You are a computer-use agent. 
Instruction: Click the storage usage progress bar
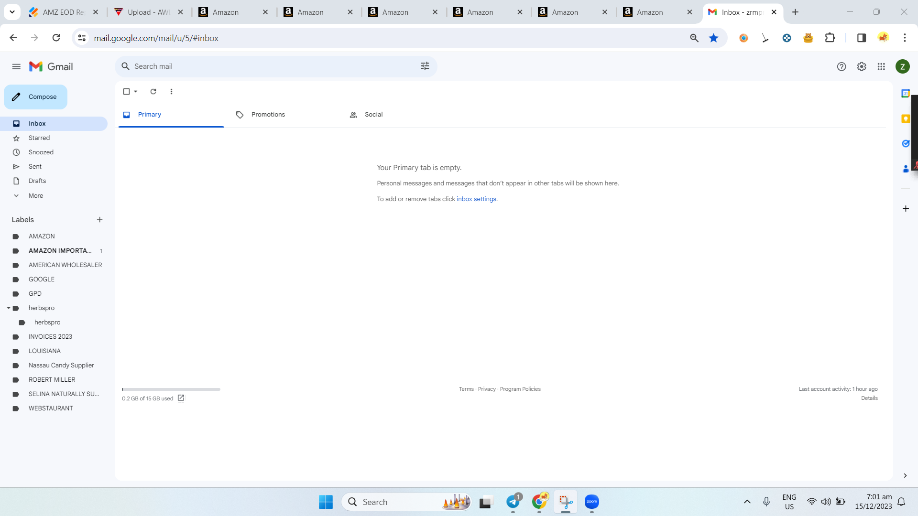click(171, 389)
